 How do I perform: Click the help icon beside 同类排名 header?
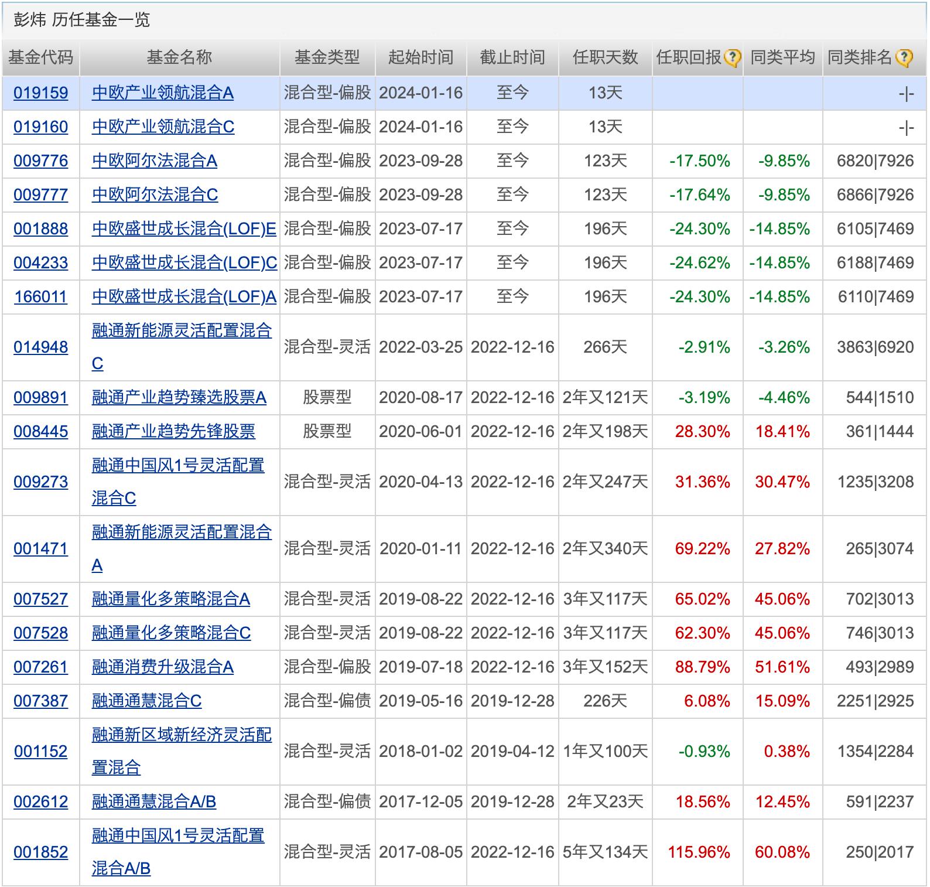[904, 58]
